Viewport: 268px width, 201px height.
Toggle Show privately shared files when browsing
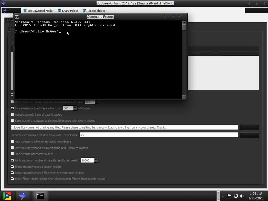[12, 172]
